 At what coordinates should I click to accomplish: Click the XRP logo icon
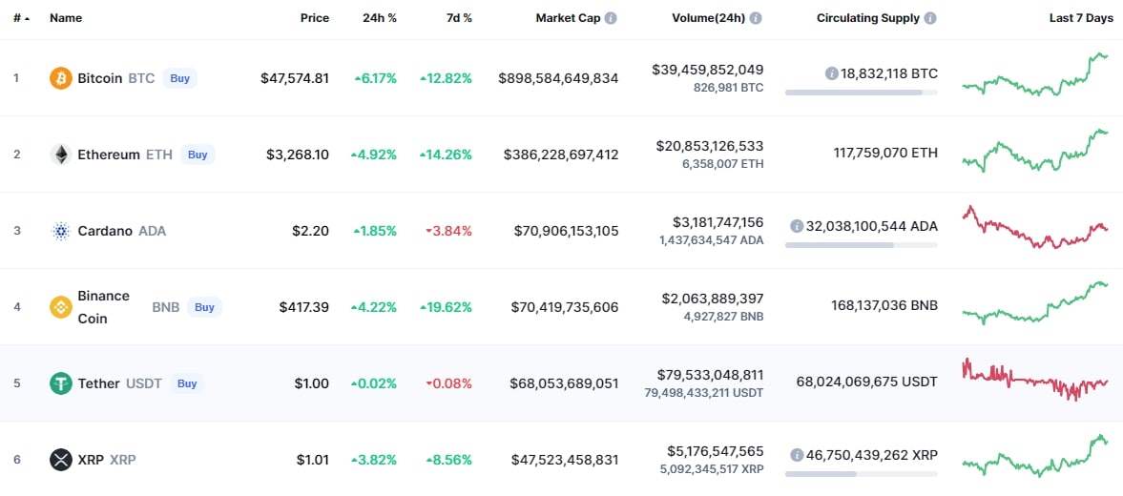pyautogui.click(x=61, y=460)
